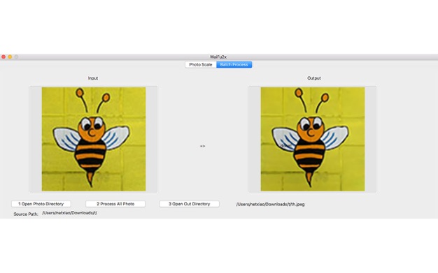The width and height of the screenshot is (438, 273).
Task: Click the 1 Open Photo Directory button
Action: pos(41,204)
